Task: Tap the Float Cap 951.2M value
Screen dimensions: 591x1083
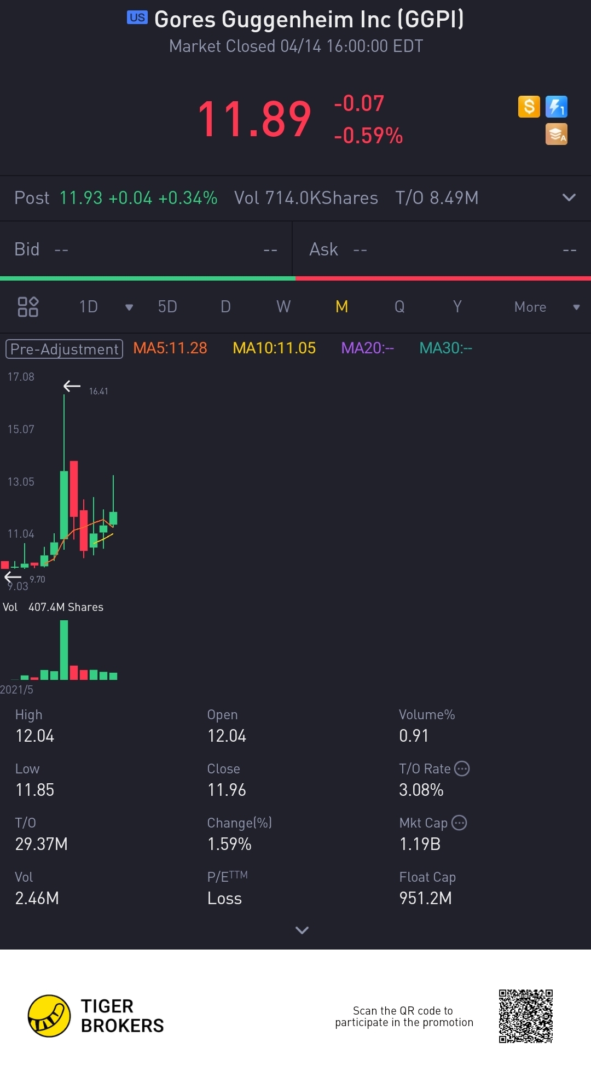Action: tap(426, 899)
